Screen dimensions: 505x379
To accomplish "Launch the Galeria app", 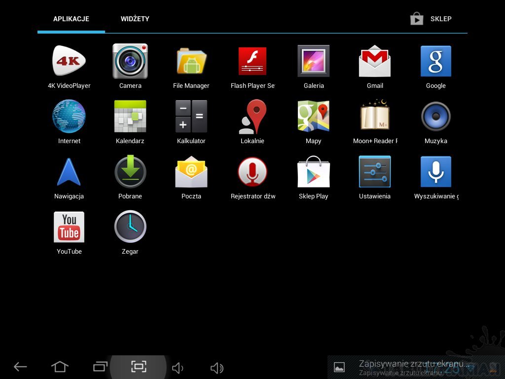I will click(314, 61).
